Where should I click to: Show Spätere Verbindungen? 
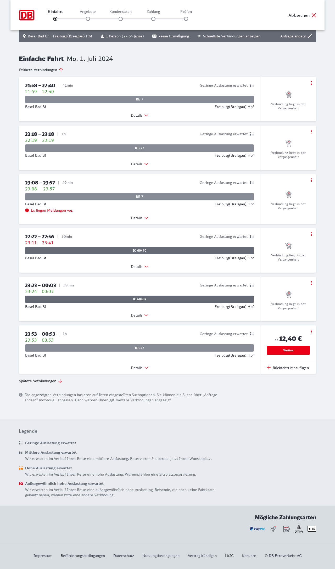(x=41, y=381)
